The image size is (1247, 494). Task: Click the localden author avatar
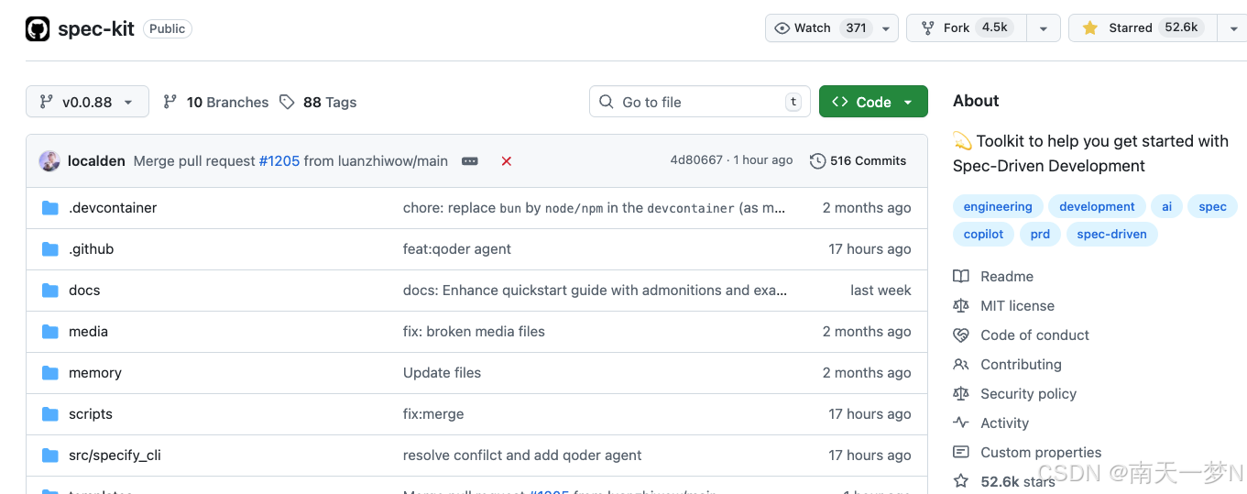point(49,160)
